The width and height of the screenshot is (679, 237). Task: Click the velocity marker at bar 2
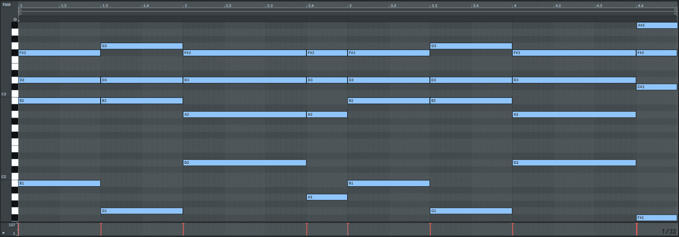click(183, 229)
